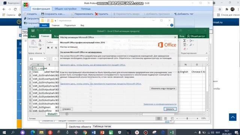Expand the Explorer window ribbon chevron

pos(168,25)
